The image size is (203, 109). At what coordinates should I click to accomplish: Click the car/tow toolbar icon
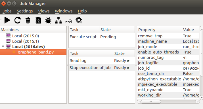[x=69, y=21]
